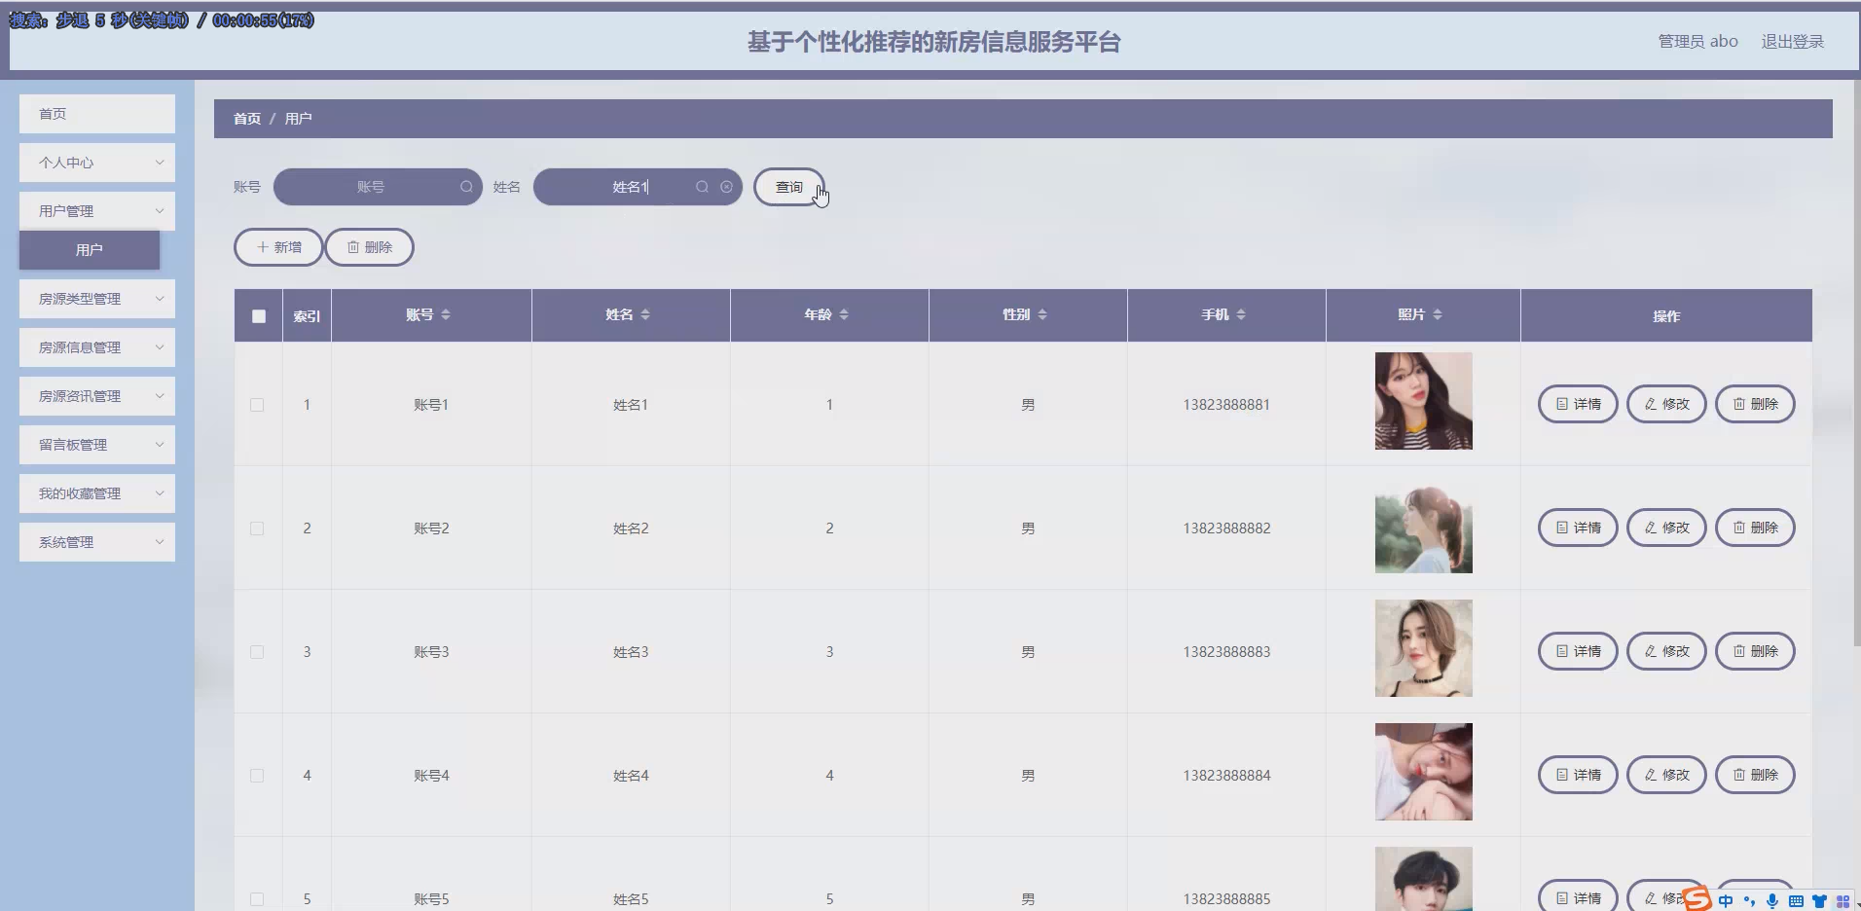Toggle Chinese input mode in IME bar
The image size is (1861, 911).
pos(1726,901)
